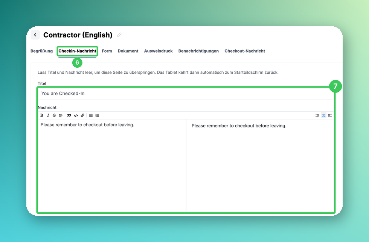Insert a hyperlink with the chain icon
The width and height of the screenshot is (369, 242).
click(x=82, y=115)
